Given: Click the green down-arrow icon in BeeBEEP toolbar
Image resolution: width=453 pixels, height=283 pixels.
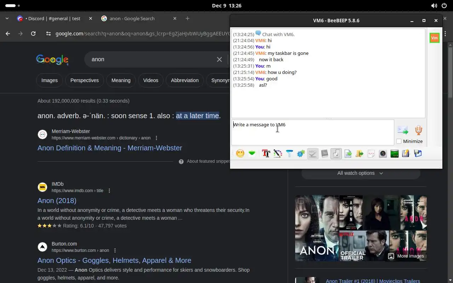Looking at the screenshot, I should coord(252,154).
